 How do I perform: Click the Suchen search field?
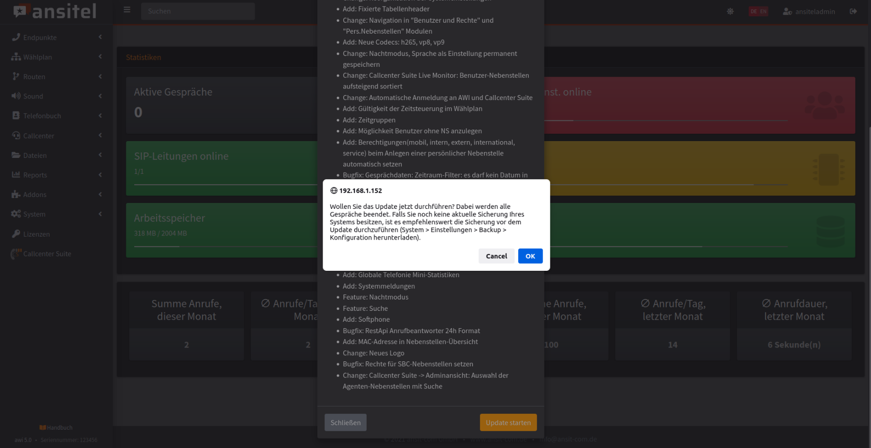198,11
